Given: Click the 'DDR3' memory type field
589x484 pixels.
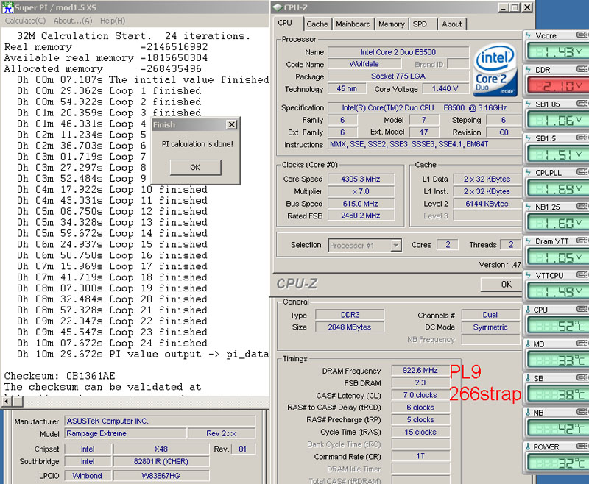Looking at the screenshot, I should [350, 315].
